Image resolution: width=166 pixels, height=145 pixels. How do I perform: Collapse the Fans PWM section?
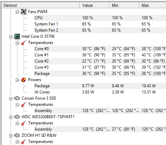(x=17, y=12)
